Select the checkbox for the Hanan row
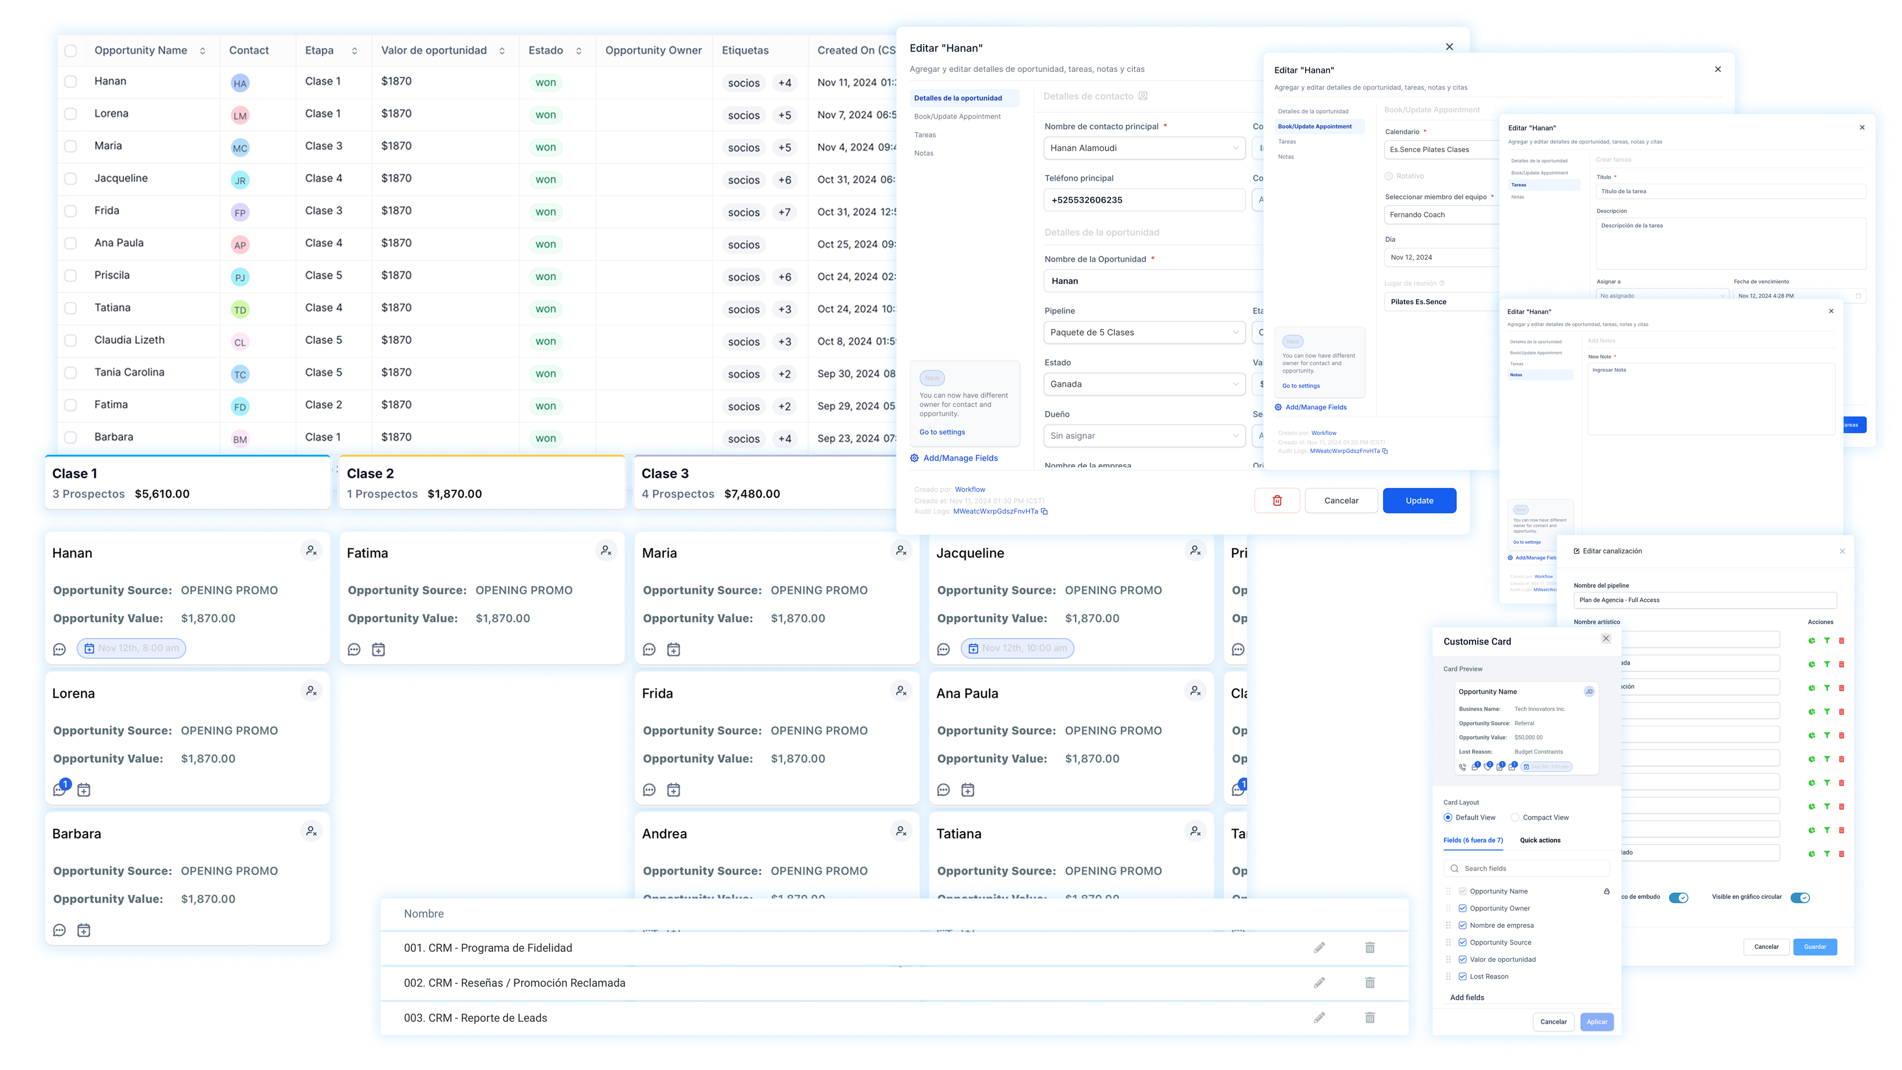1902x1070 pixels. (x=71, y=81)
